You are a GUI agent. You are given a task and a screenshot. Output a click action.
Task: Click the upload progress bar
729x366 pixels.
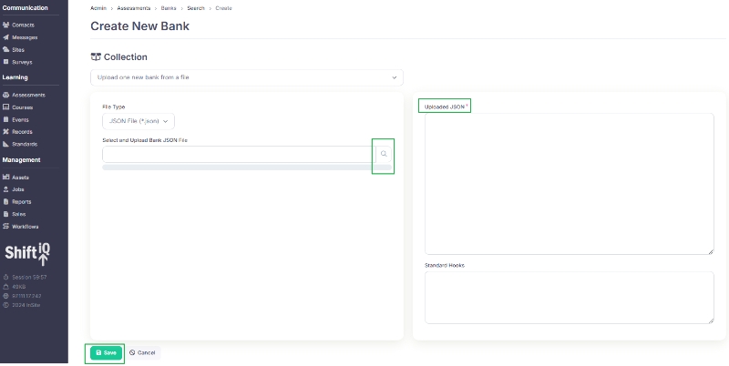click(246, 168)
